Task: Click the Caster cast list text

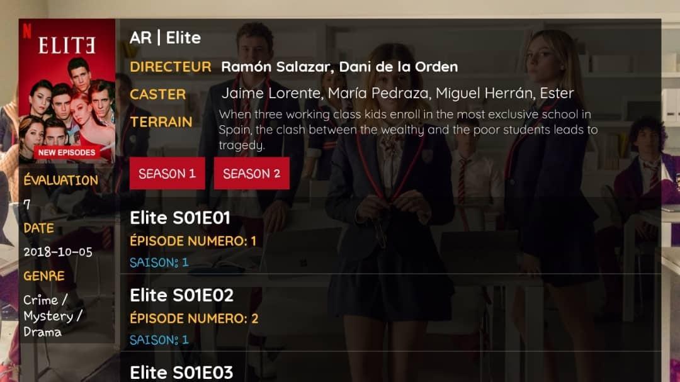Action: coord(398,93)
